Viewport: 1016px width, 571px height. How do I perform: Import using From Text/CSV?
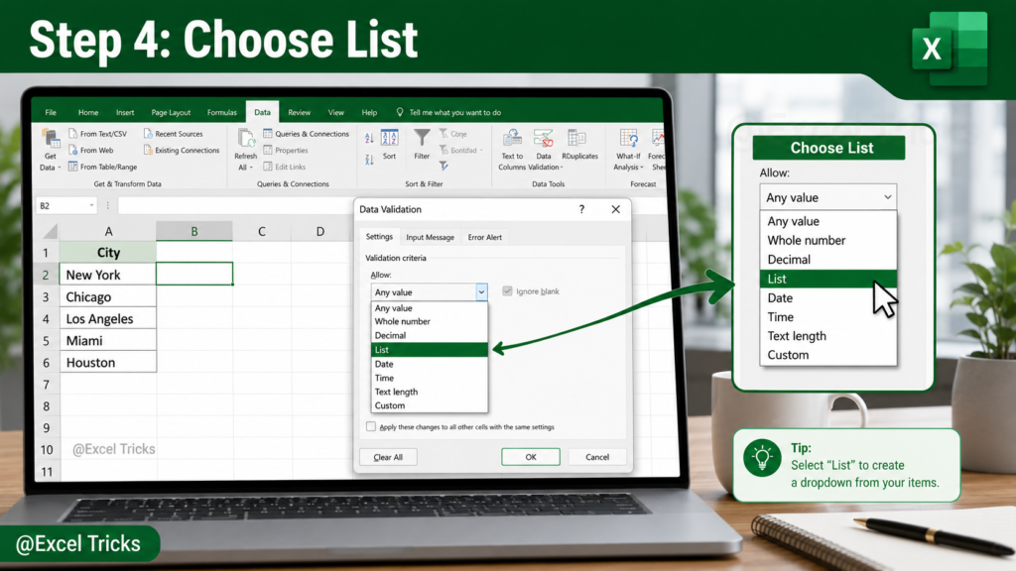(x=98, y=134)
